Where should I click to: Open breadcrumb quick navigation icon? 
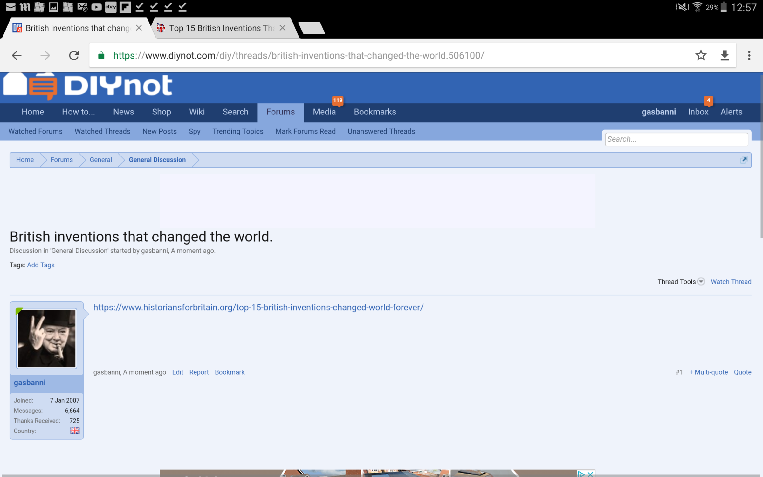(744, 160)
